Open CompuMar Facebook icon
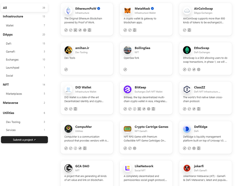 (76, 148)
